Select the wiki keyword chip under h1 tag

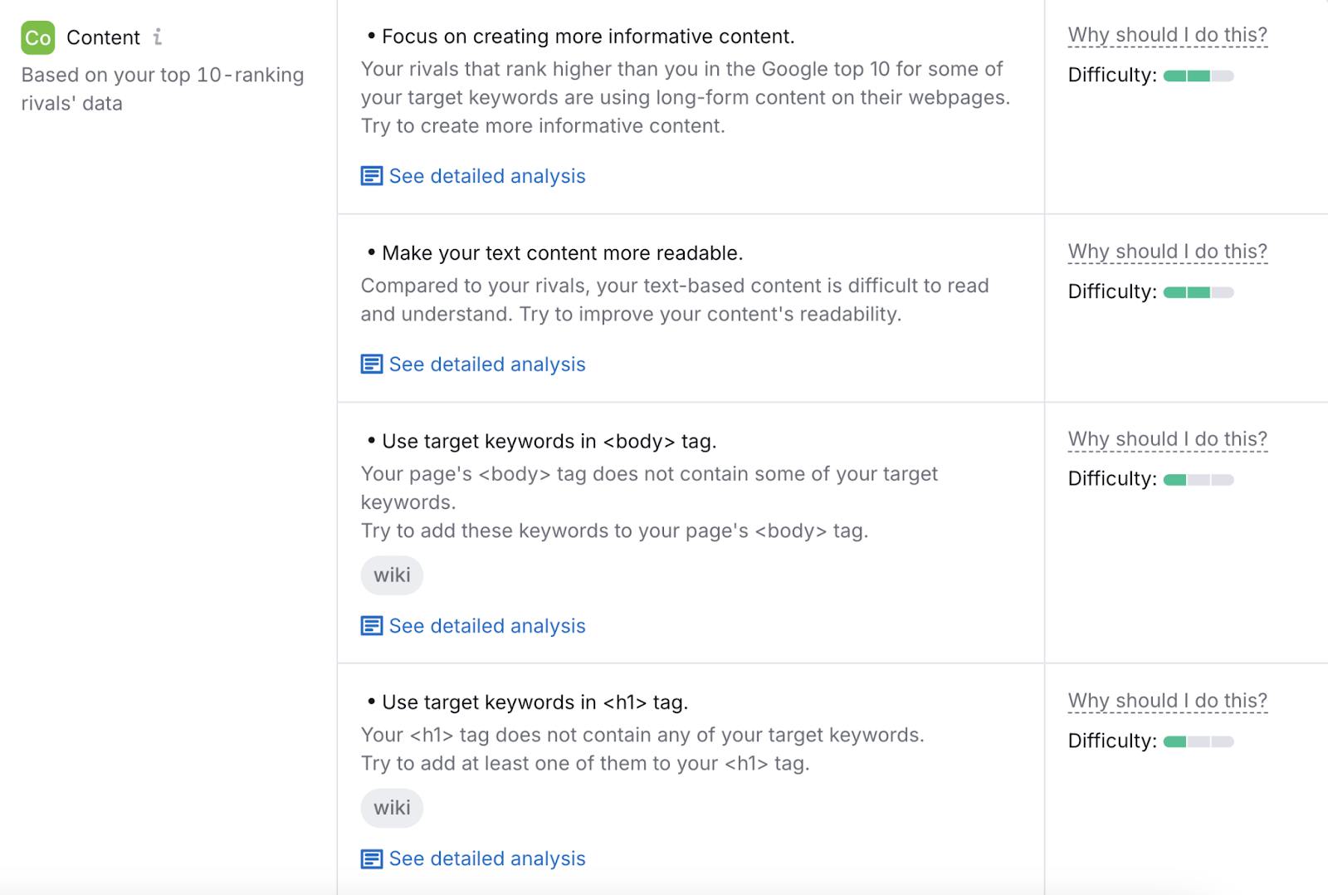pos(392,808)
